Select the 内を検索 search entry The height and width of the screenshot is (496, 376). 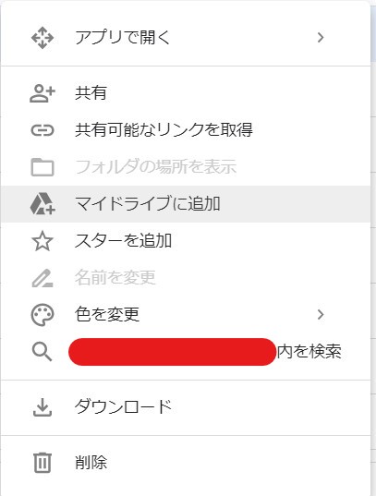186,352
